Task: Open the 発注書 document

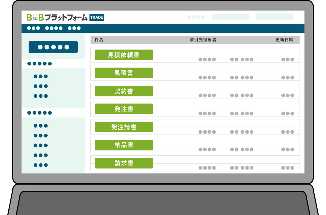Action: click(x=124, y=109)
